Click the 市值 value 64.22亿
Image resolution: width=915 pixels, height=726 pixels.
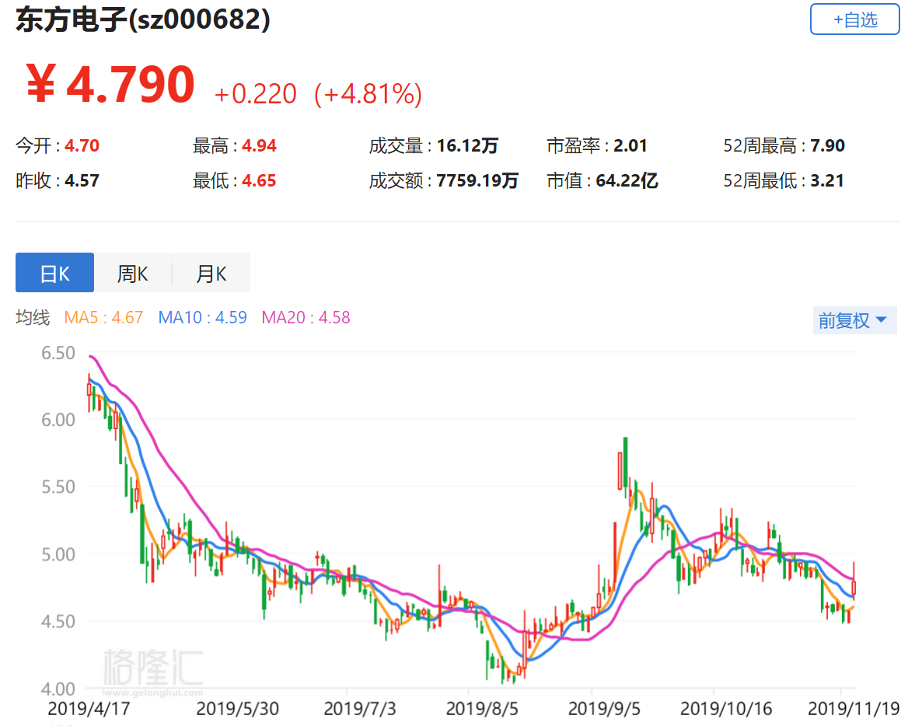click(x=627, y=180)
